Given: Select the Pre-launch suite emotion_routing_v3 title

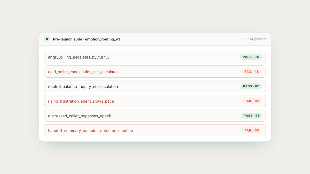Looking at the screenshot, I should [87, 39].
